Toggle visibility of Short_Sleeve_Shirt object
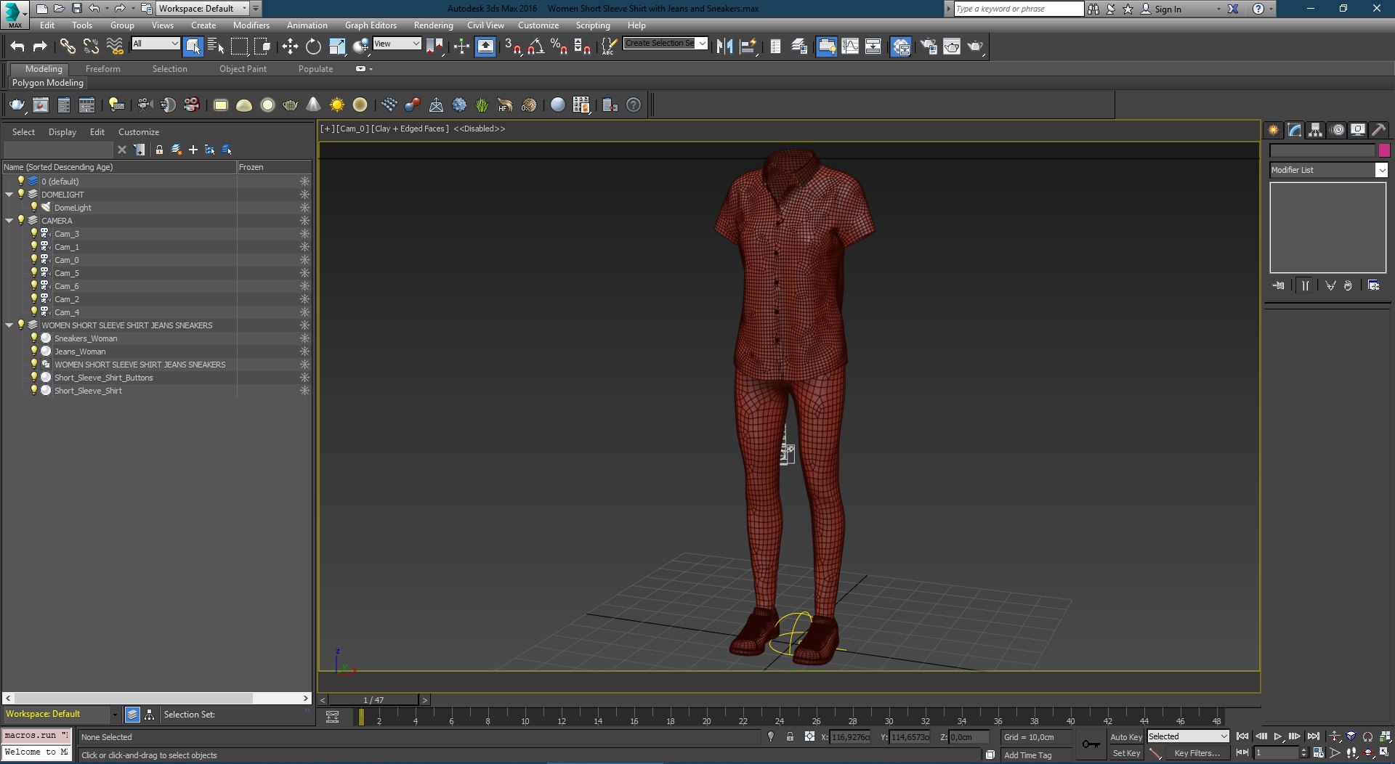Image resolution: width=1395 pixels, height=764 pixels. point(33,390)
